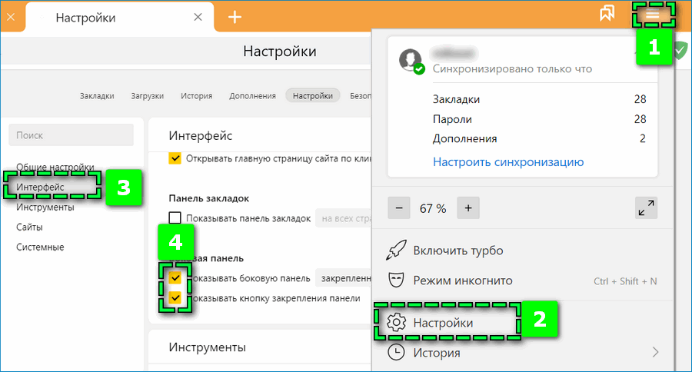The width and height of the screenshot is (692, 372).
Task: Click the Инструменты section heading
Action: 207,347
